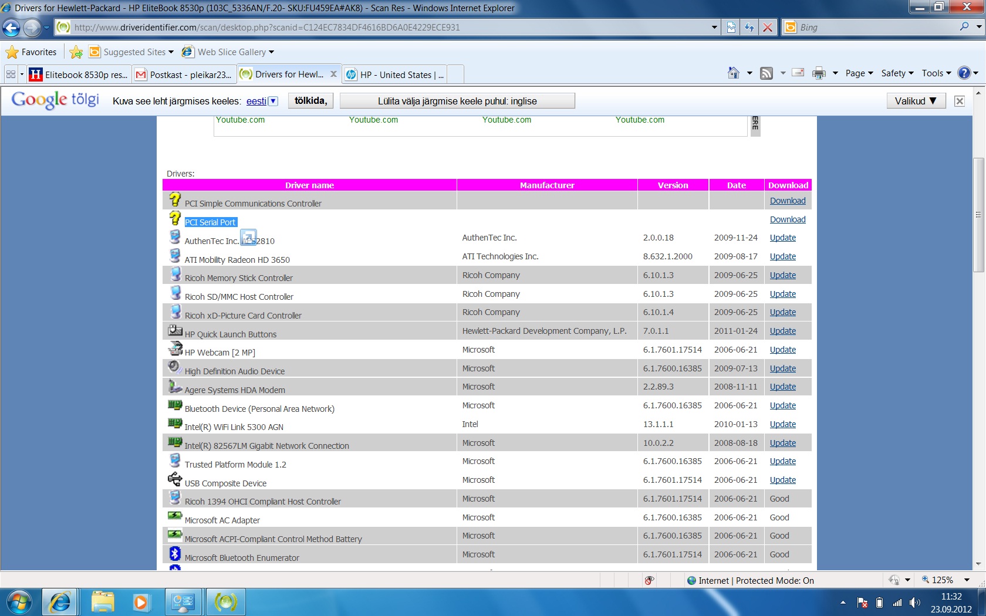Stop loading with the red X icon
This screenshot has height=616, width=986.
[767, 28]
